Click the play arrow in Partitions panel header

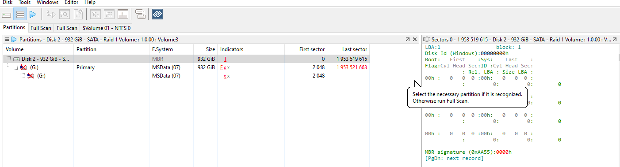[14, 39]
